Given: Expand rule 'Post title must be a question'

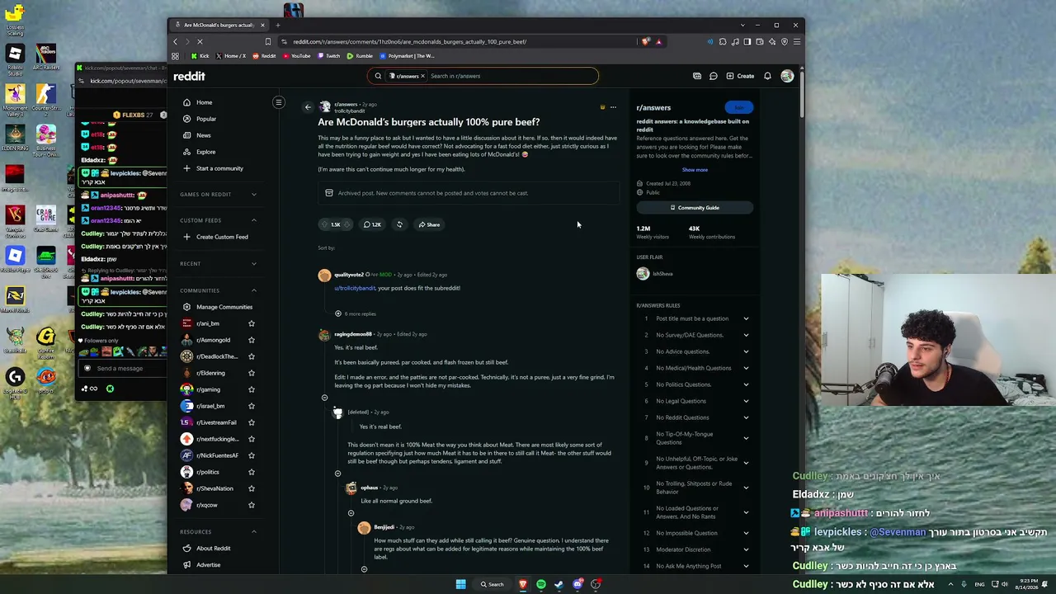Looking at the screenshot, I should click(746, 318).
